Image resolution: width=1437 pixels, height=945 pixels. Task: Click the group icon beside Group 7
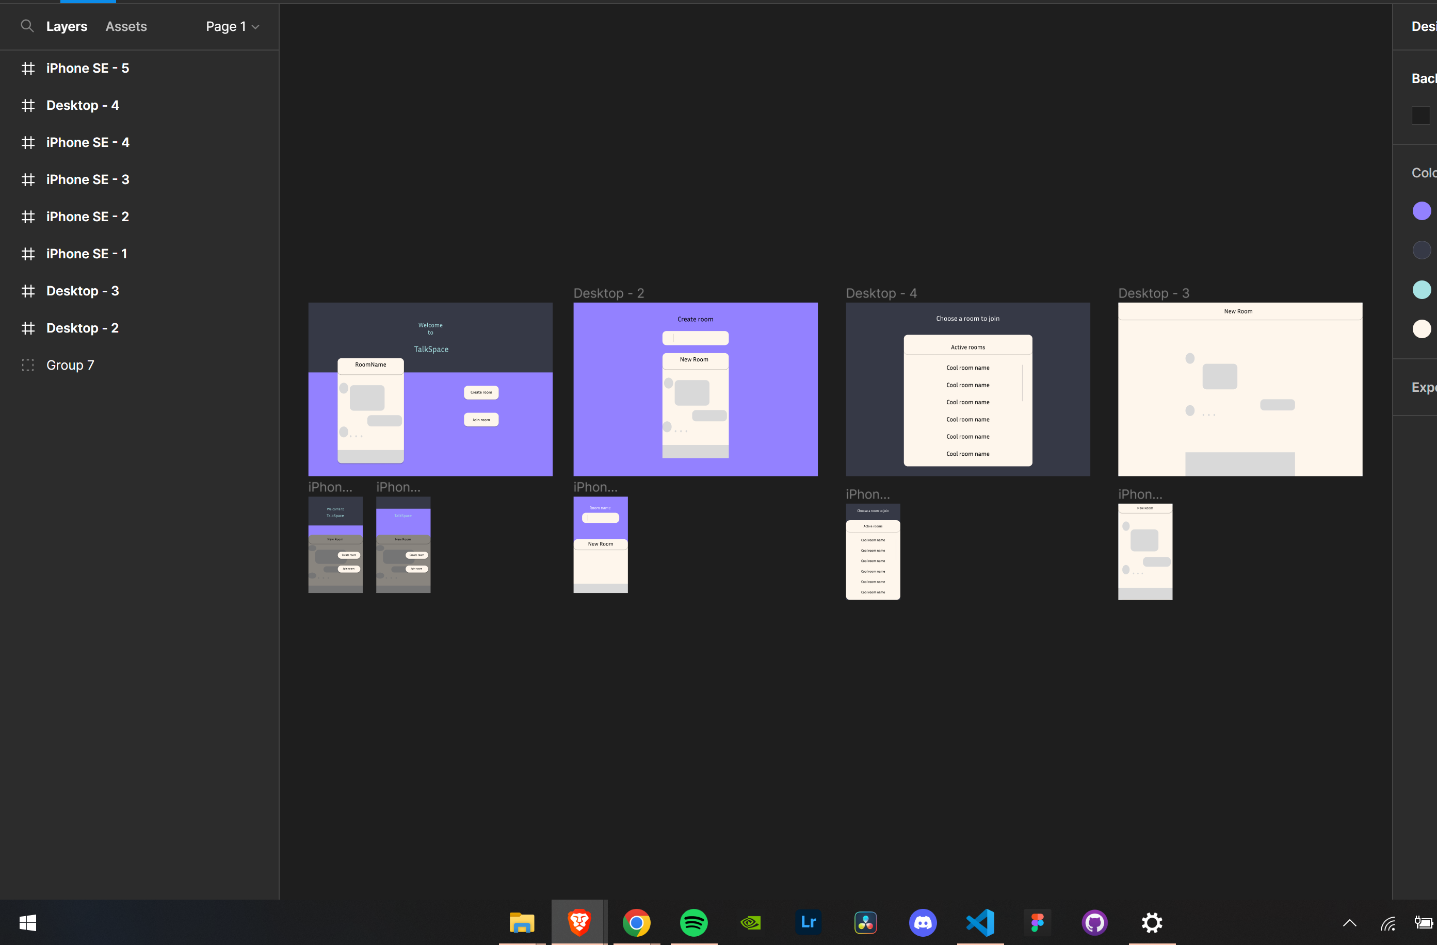28,365
